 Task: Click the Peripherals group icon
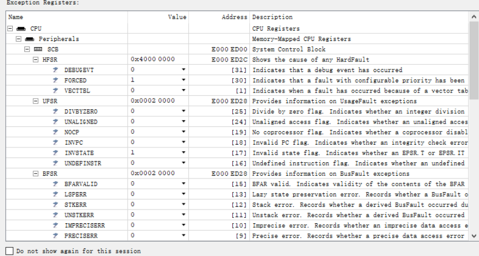pos(30,39)
